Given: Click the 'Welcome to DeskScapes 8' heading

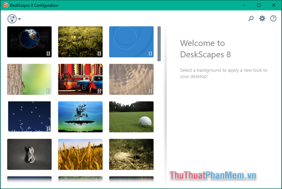Looking at the screenshot, I should [x=205, y=49].
